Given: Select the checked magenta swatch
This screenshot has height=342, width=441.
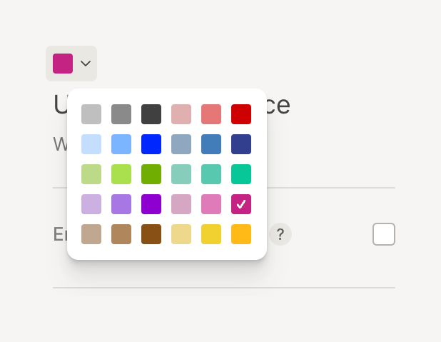Looking at the screenshot, I should [x=241, y=204].
